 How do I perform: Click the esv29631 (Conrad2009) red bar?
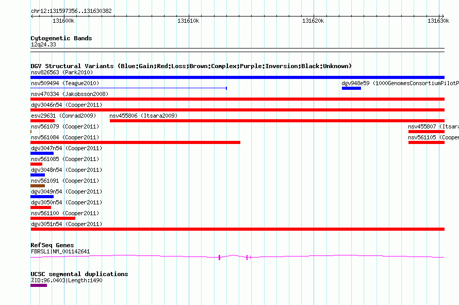coord(42,121)
